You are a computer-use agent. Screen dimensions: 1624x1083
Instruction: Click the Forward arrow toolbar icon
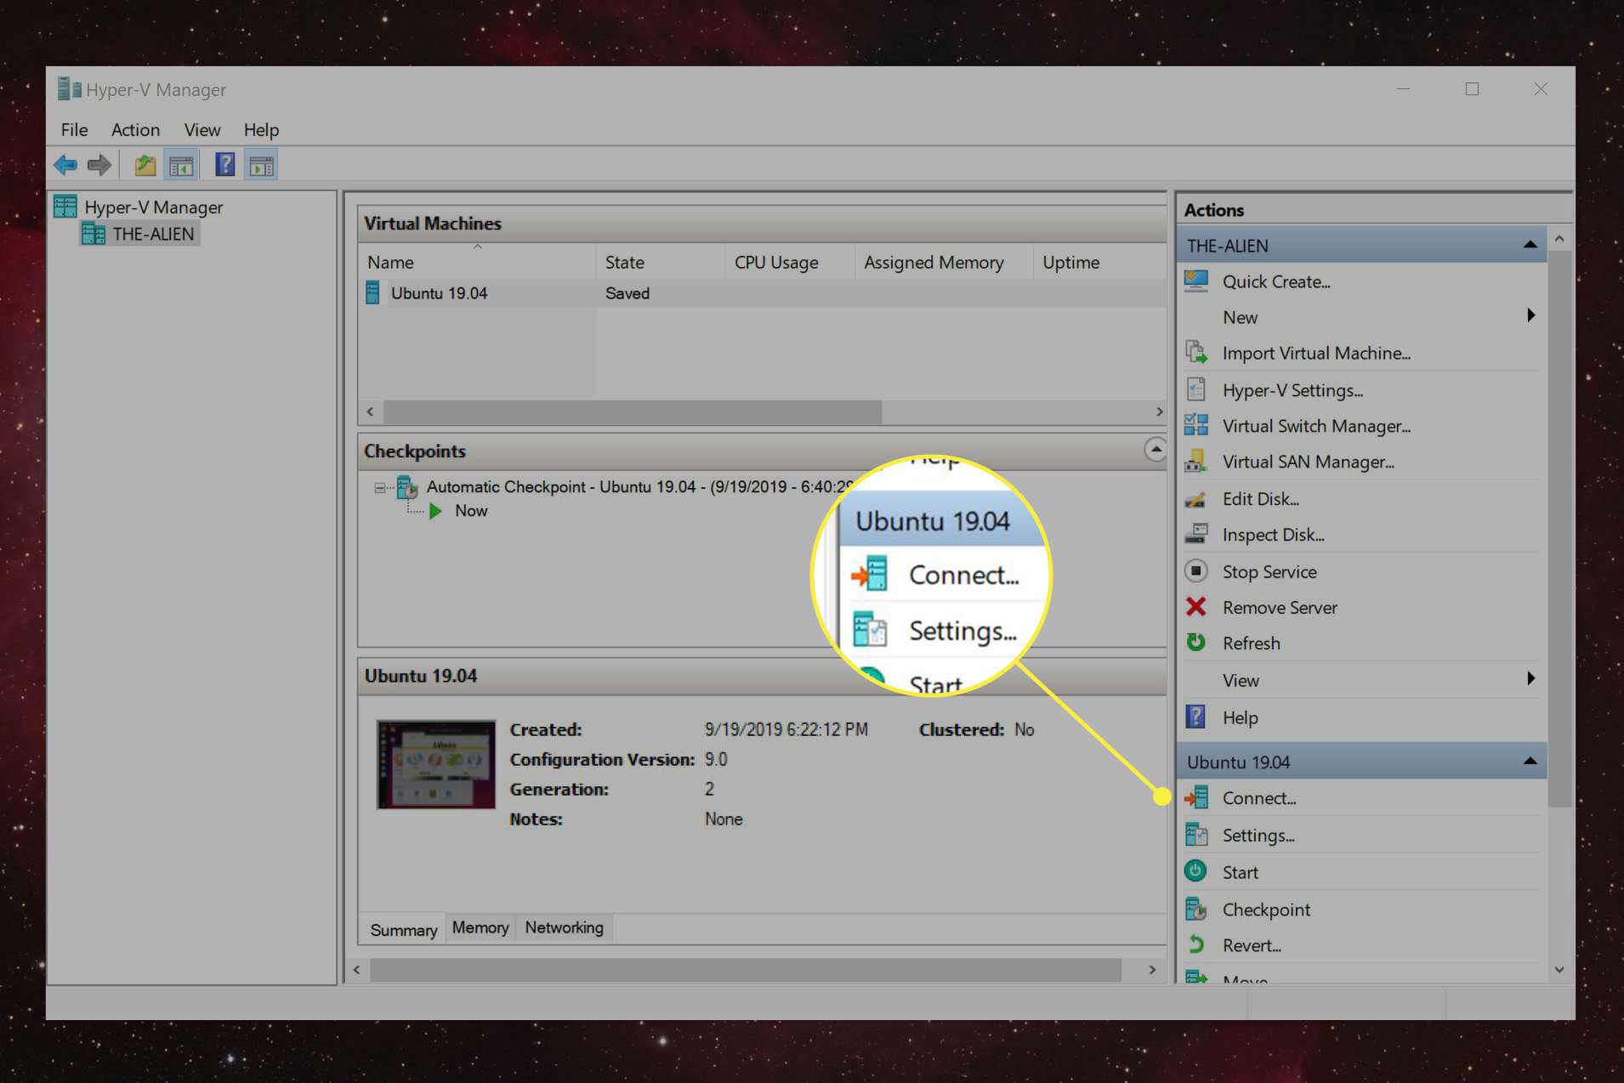(x=99, y=165)
